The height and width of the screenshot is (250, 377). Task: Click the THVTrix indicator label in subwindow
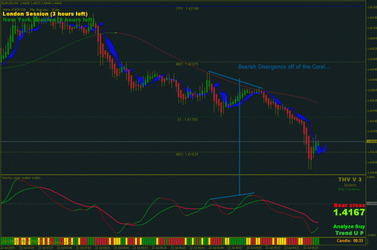point(21,178)
